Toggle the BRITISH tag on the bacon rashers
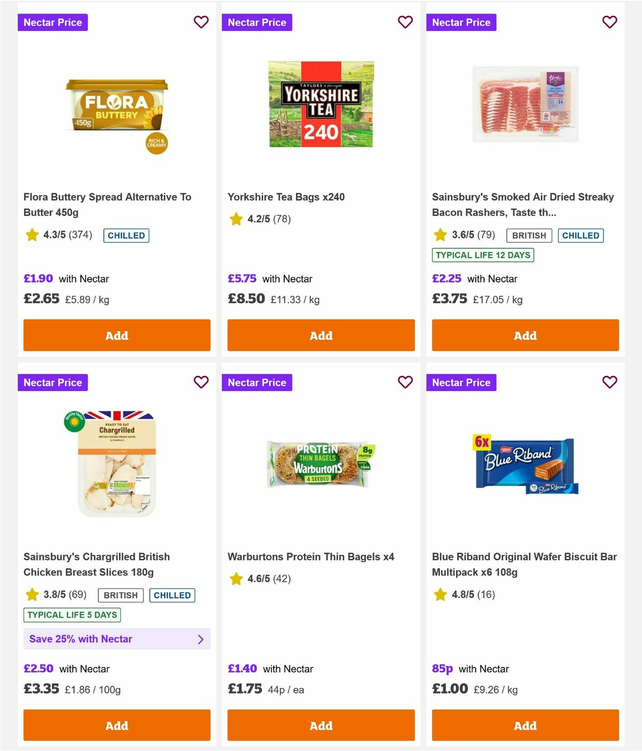The width and height of the screenshot is (642, 751). point(529,235)
